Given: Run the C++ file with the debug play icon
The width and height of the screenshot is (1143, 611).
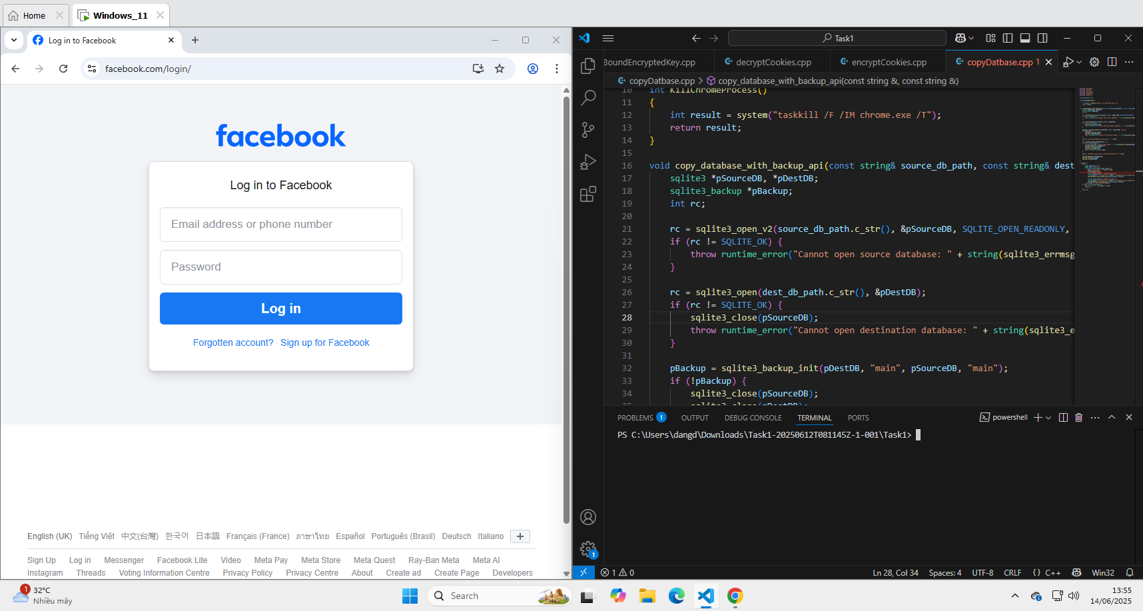Looking at the screenshot, I should click(x=1068, y=62).
